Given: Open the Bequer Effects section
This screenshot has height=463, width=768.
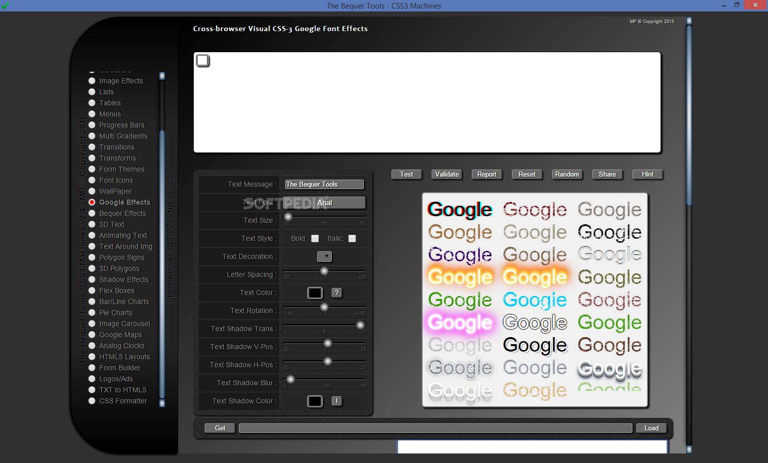Looking at the screenshot, I should [122, 213].
